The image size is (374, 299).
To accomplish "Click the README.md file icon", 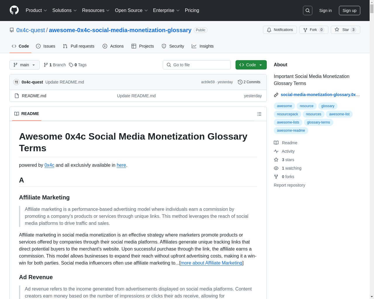I will click(x=17, y=96).
